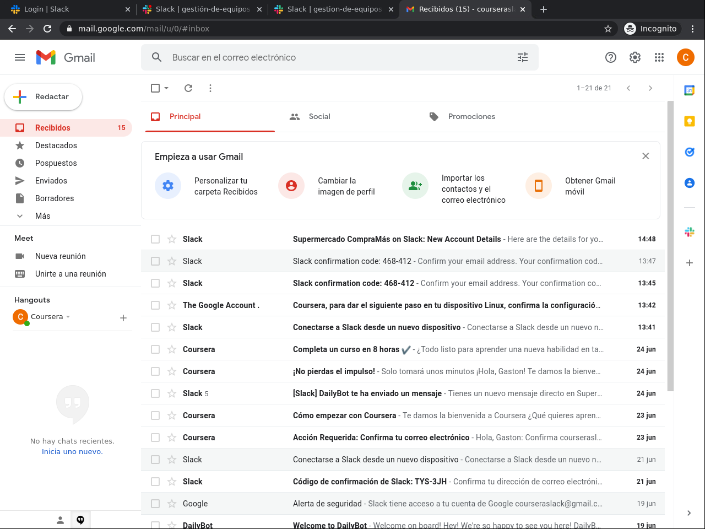Tick checkbox for DailyBot Slack message email
The height and width of the screenshot is (529, 705).
(x=155, y=393)
